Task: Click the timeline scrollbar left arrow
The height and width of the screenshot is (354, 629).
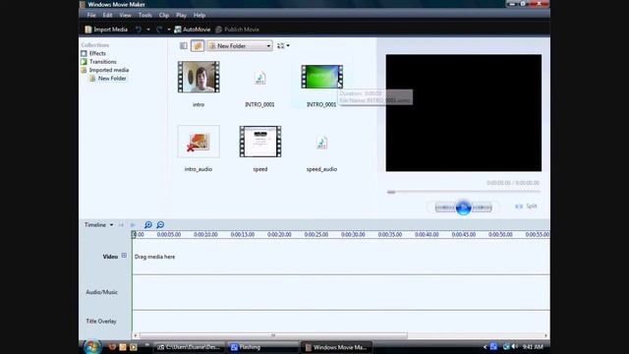Action: [136, 335]
